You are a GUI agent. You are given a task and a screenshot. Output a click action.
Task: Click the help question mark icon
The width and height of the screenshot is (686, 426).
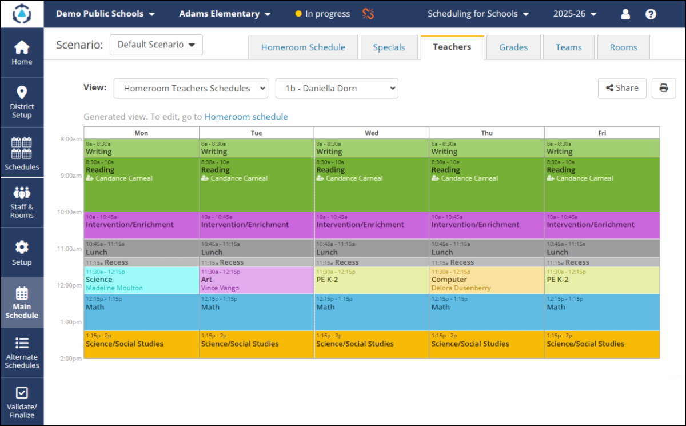coord(651,14)
